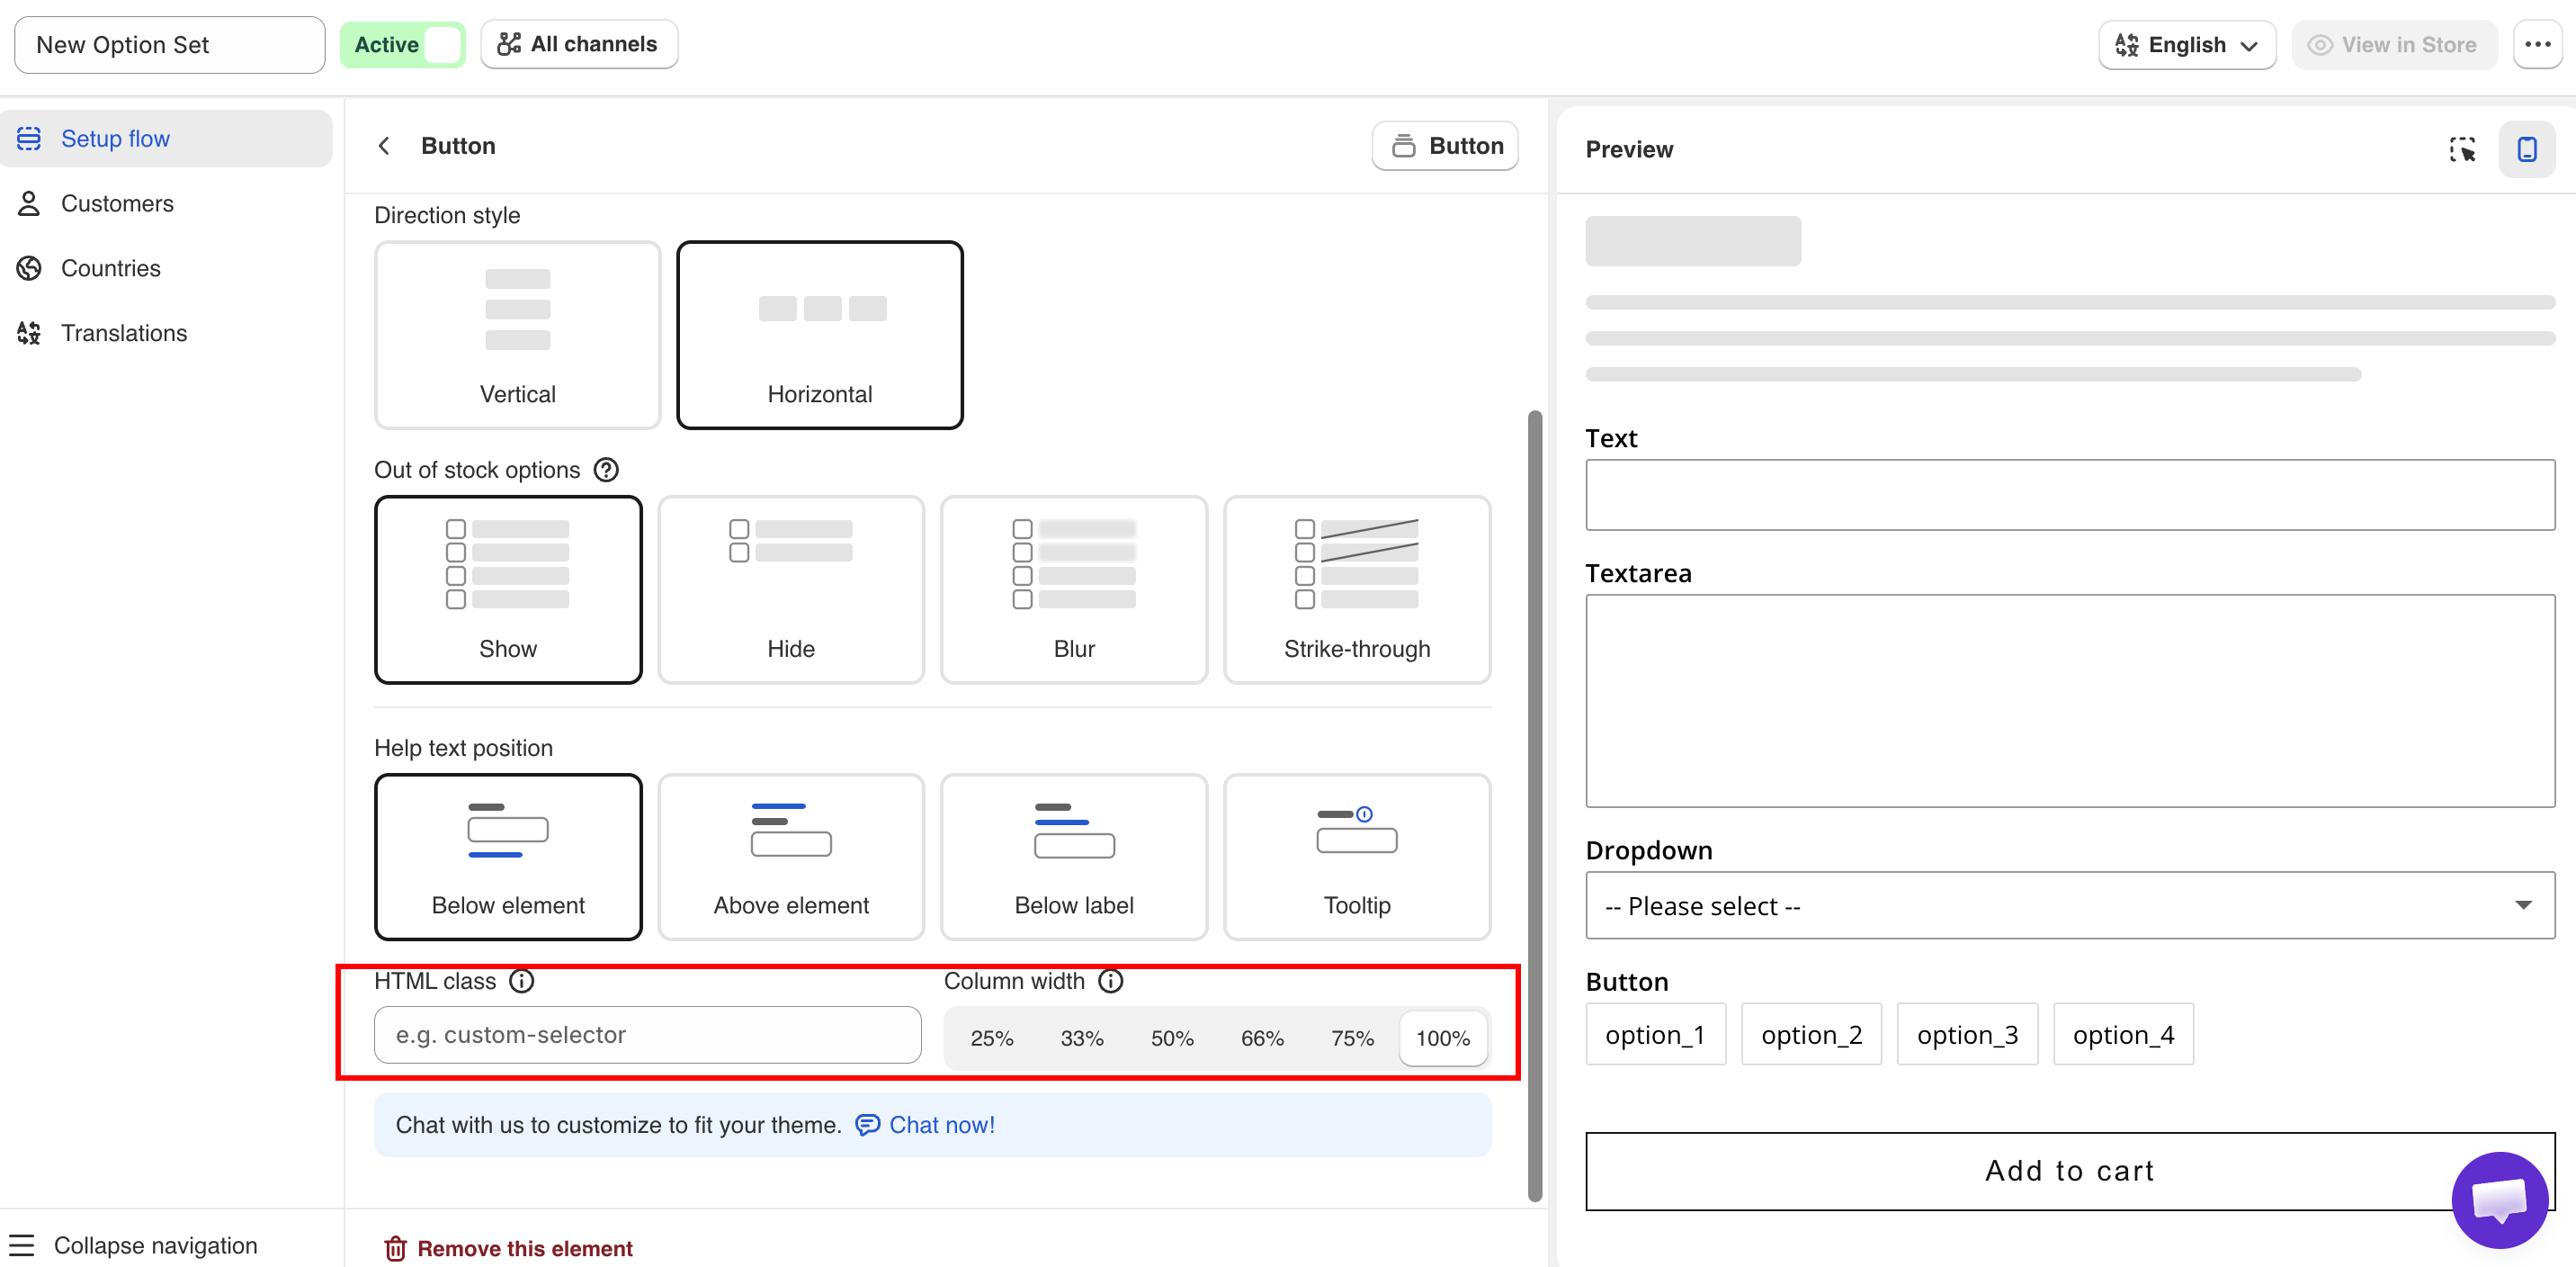
Task: Select Vertical direction style
Action: [x=517, y=336]
